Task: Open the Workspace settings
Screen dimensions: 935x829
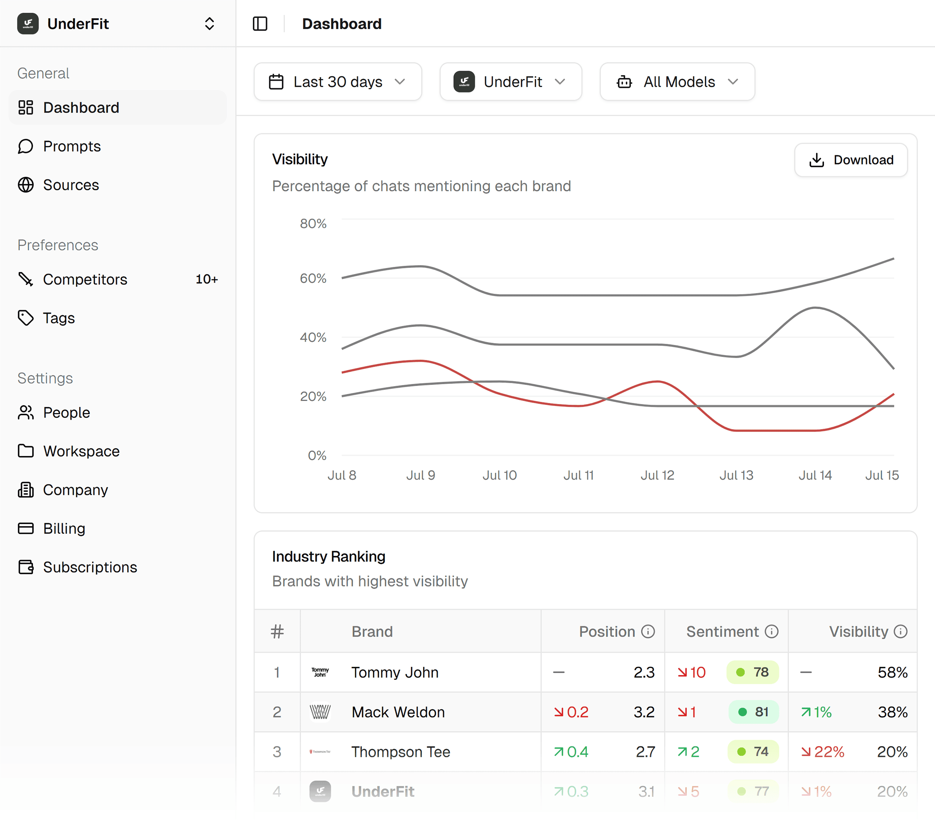Action: click(x=81, y=451)
